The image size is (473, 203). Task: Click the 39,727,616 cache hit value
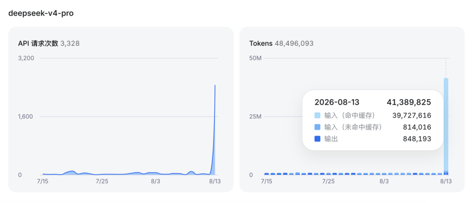[412, 116]
